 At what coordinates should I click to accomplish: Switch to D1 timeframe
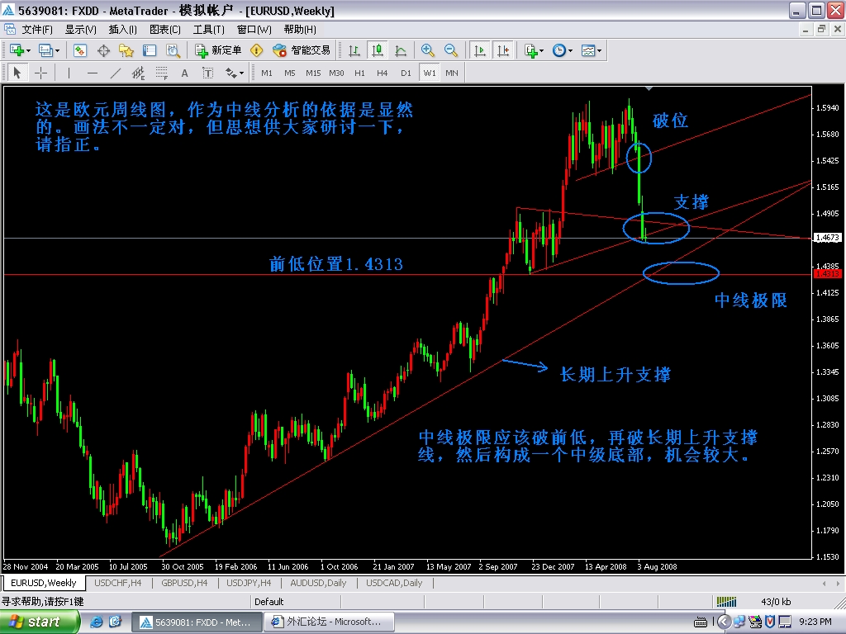pos(406,73)
